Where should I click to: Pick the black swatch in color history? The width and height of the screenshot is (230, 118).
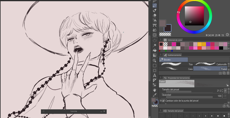[221, 48]
